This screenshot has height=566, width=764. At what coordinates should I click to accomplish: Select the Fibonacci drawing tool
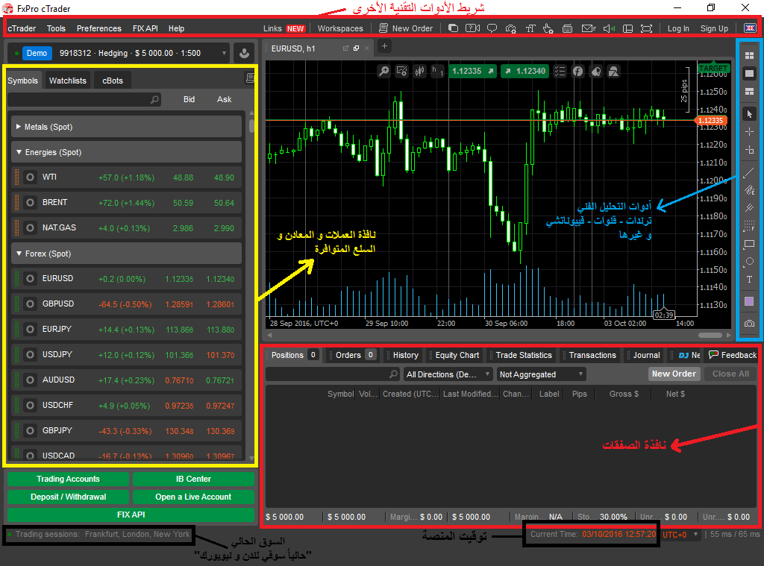(749, 225)
